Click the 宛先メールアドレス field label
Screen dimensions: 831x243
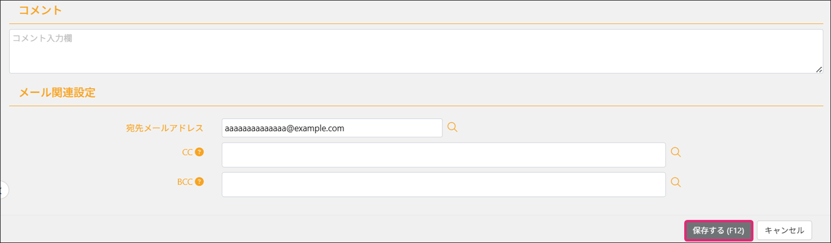(164, 128)
